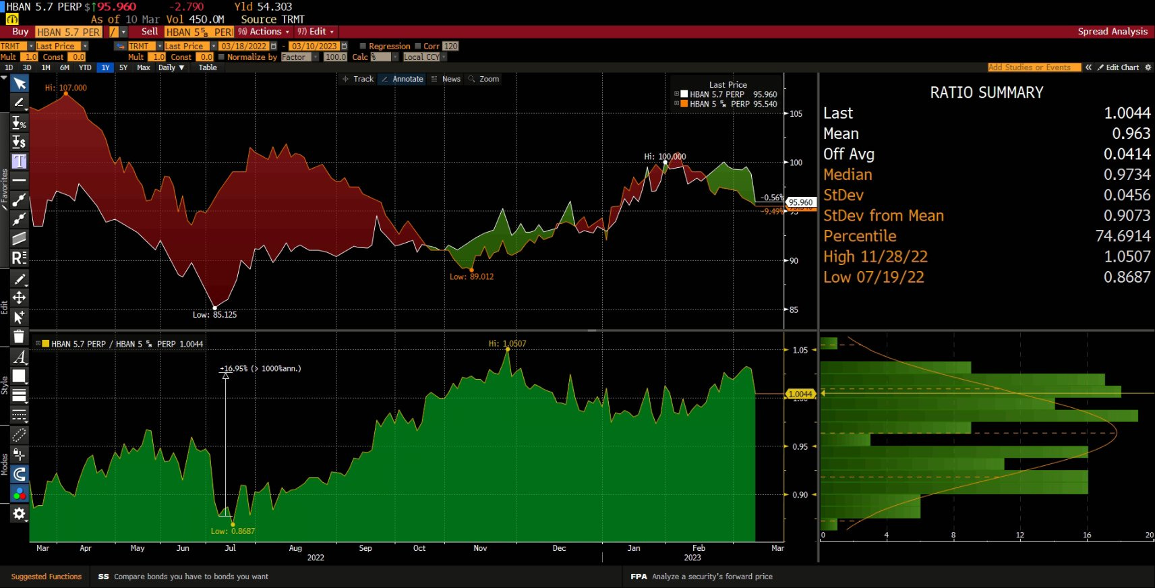
Task: Click the edit pencil tool
Action: tap(19, 278)
